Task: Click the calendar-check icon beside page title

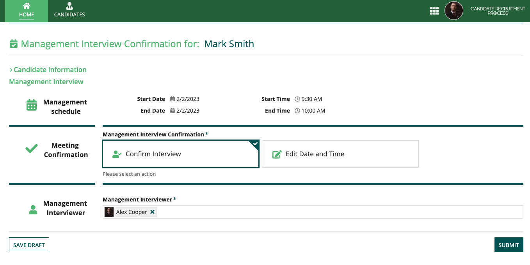Action: pyautogui.click(x=14, y=44)
